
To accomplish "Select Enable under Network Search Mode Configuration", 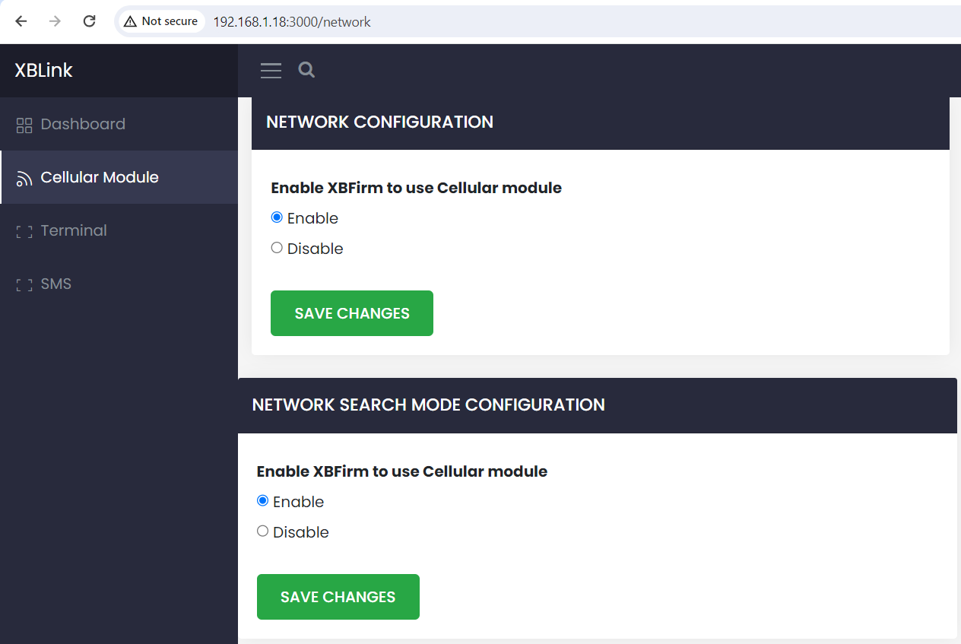I will (263, 501).
